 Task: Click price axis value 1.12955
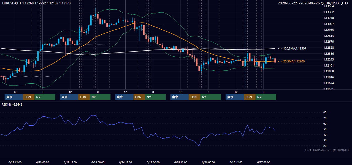328,30
